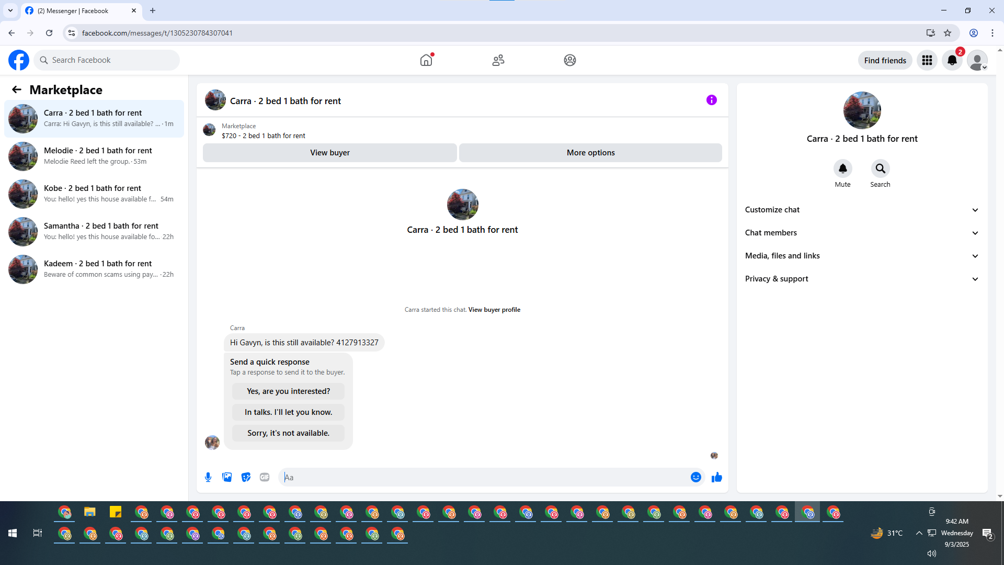Record a voice clip
Viewport: 1004px width, 565px height.
click(x=208, y=477)
